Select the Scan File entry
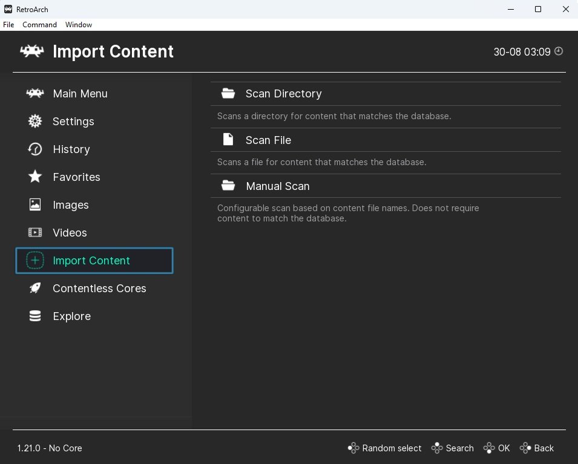Viewport: 578px width, 464px height. (x=386, y=140)
